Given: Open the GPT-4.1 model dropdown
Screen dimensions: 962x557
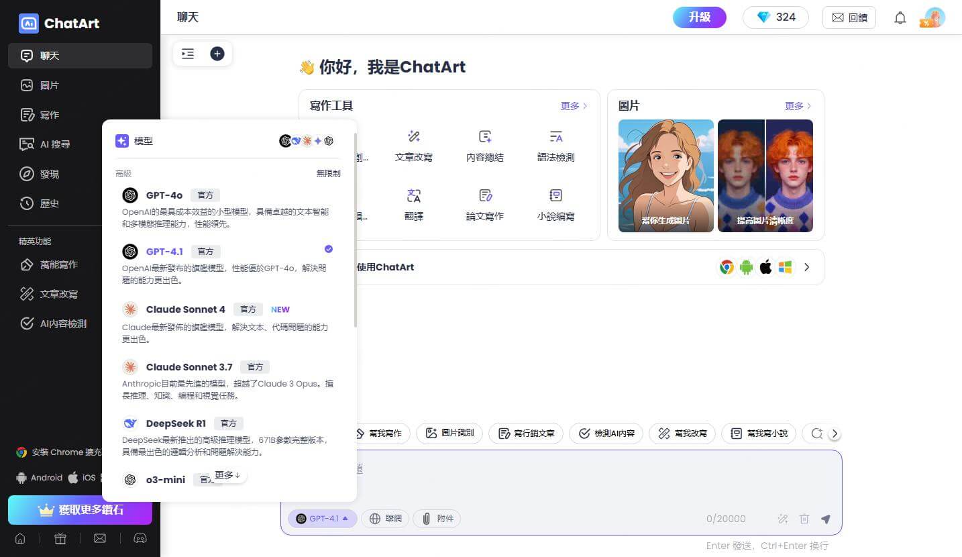Looking at the screenshot, I should (x=323, y=519).
